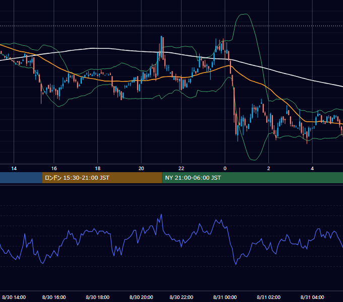Viewport: 343px width, 302px height.
Task: Click the blue session bar before ロンドン
Action: [21, 178]
